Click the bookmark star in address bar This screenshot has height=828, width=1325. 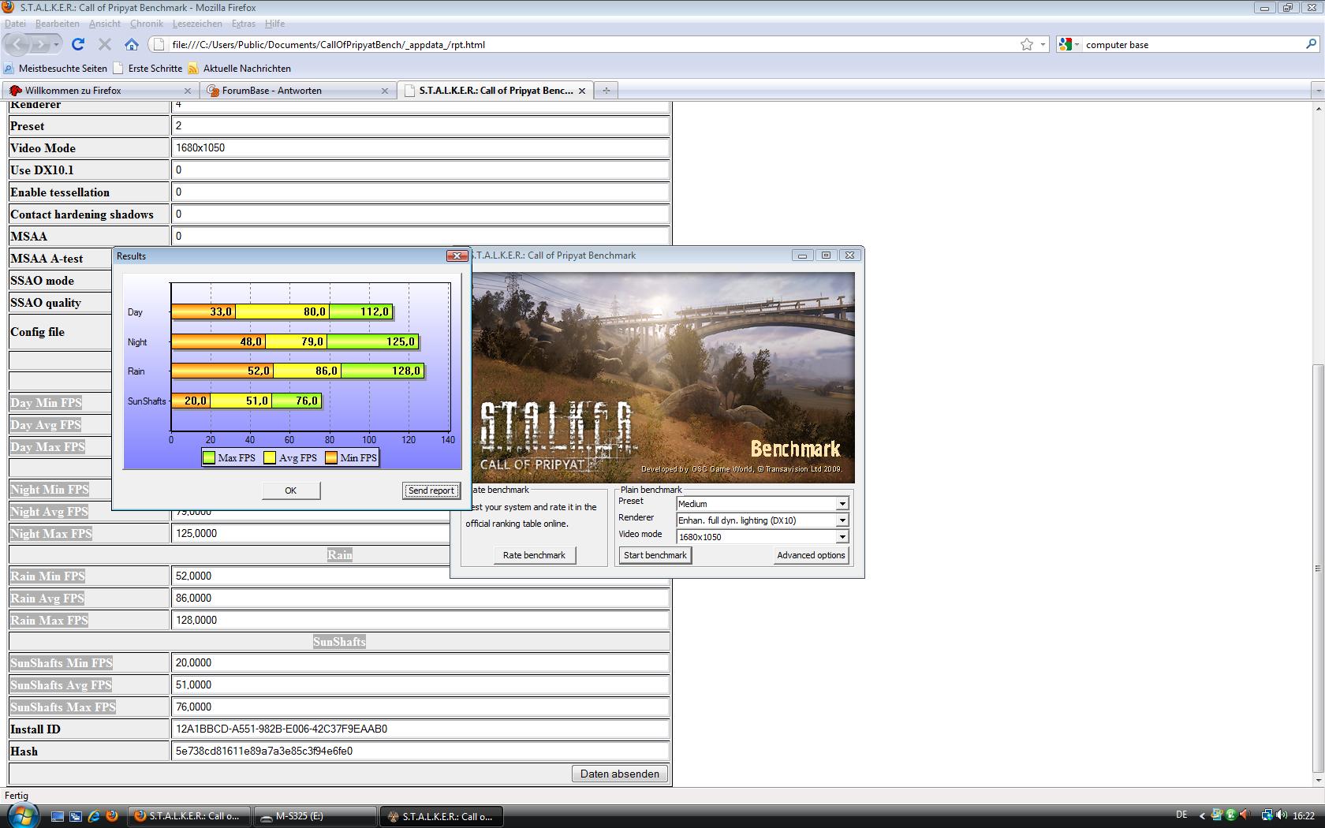(1027, 44)
